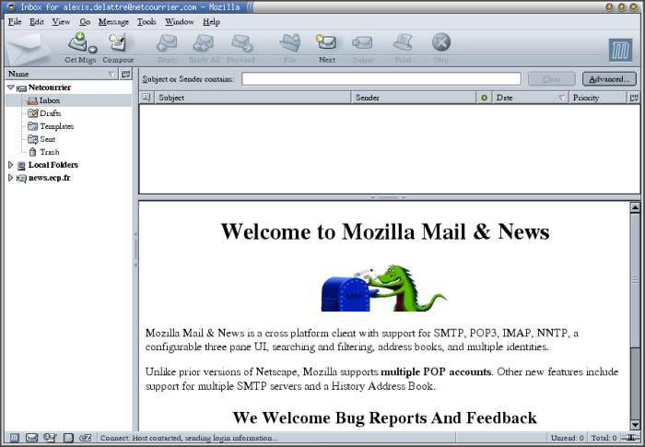Click the Forward toolbar icon
The image size is (645, 447).
coord(241,48)
